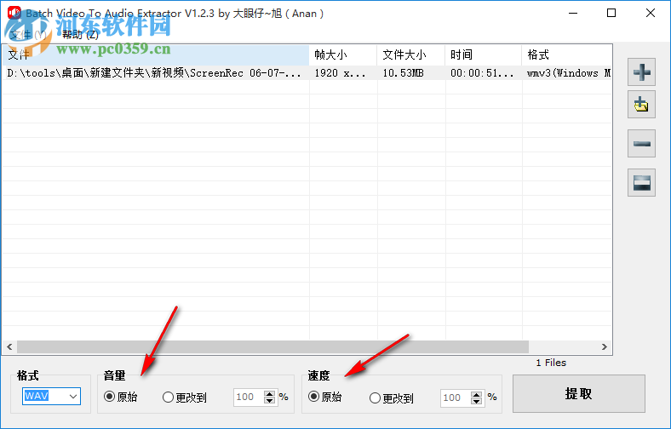
Task: Click the horizontal scrollbar thumb
Action: (x=272, y=346)
